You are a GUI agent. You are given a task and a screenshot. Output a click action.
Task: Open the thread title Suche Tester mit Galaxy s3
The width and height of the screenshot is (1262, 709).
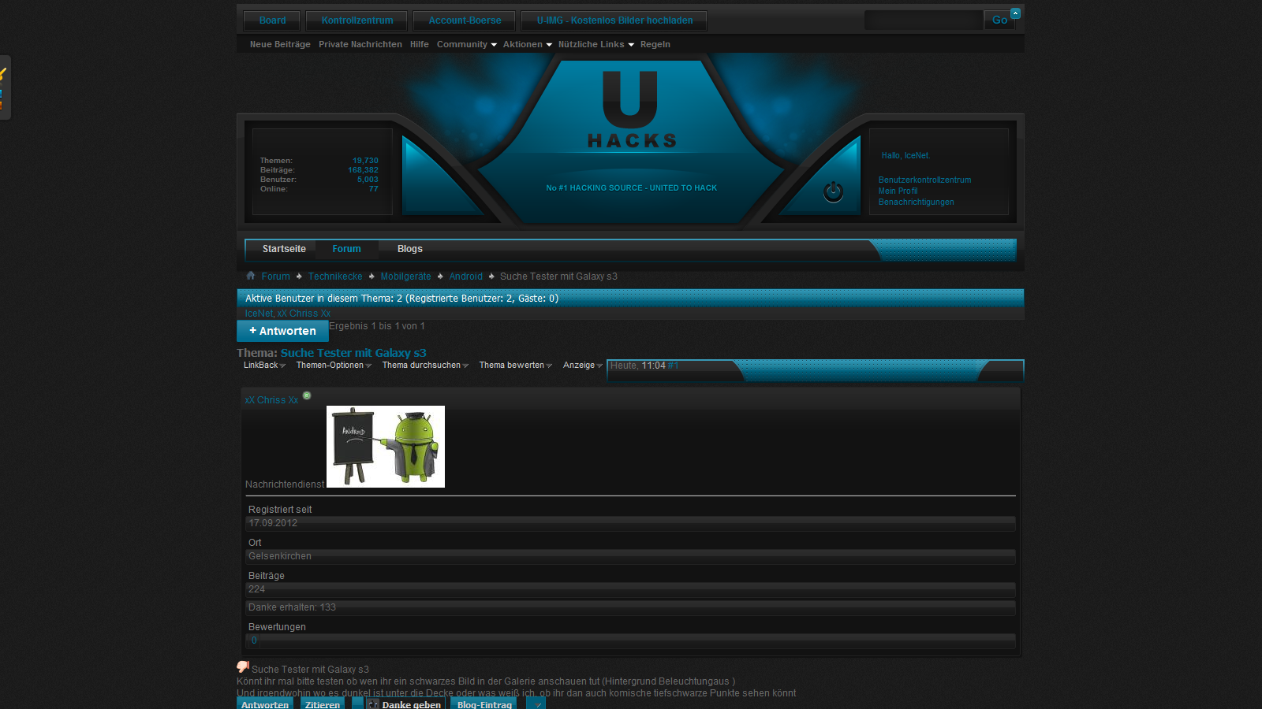point(353,353)
